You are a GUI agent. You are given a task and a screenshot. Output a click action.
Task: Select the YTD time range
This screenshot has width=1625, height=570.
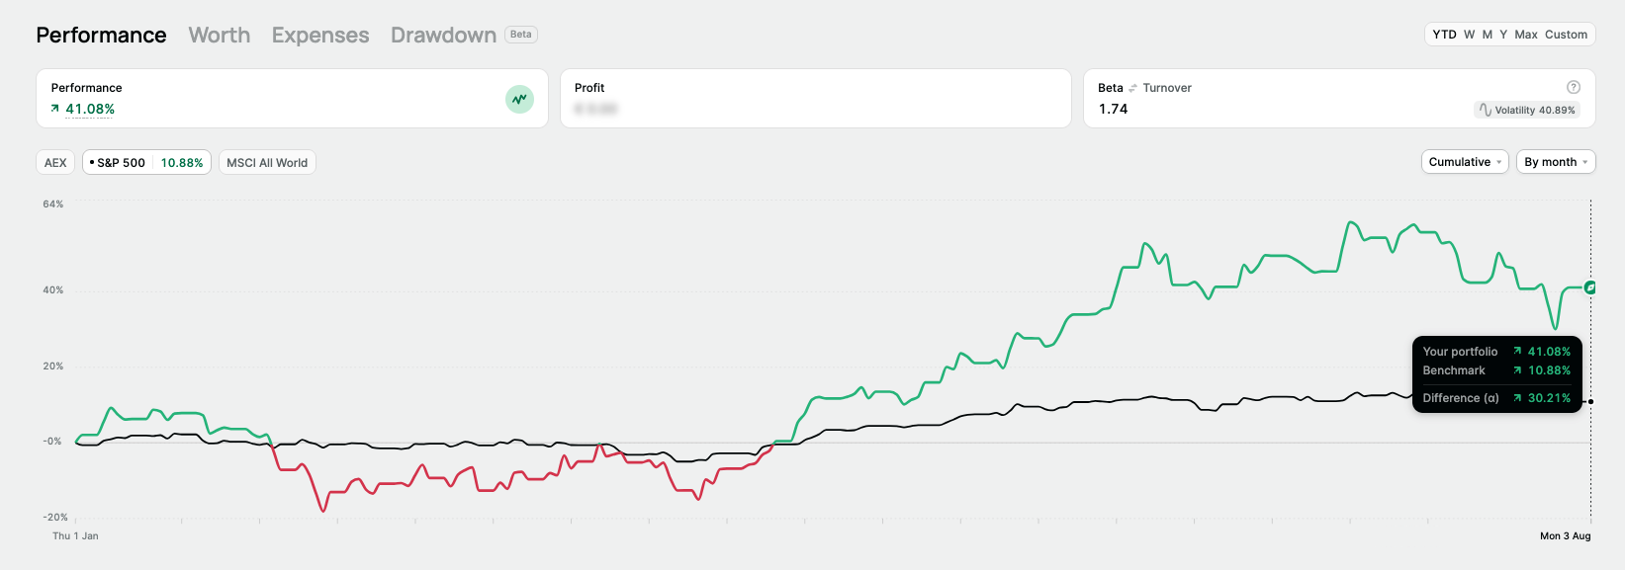point(1444,35)
